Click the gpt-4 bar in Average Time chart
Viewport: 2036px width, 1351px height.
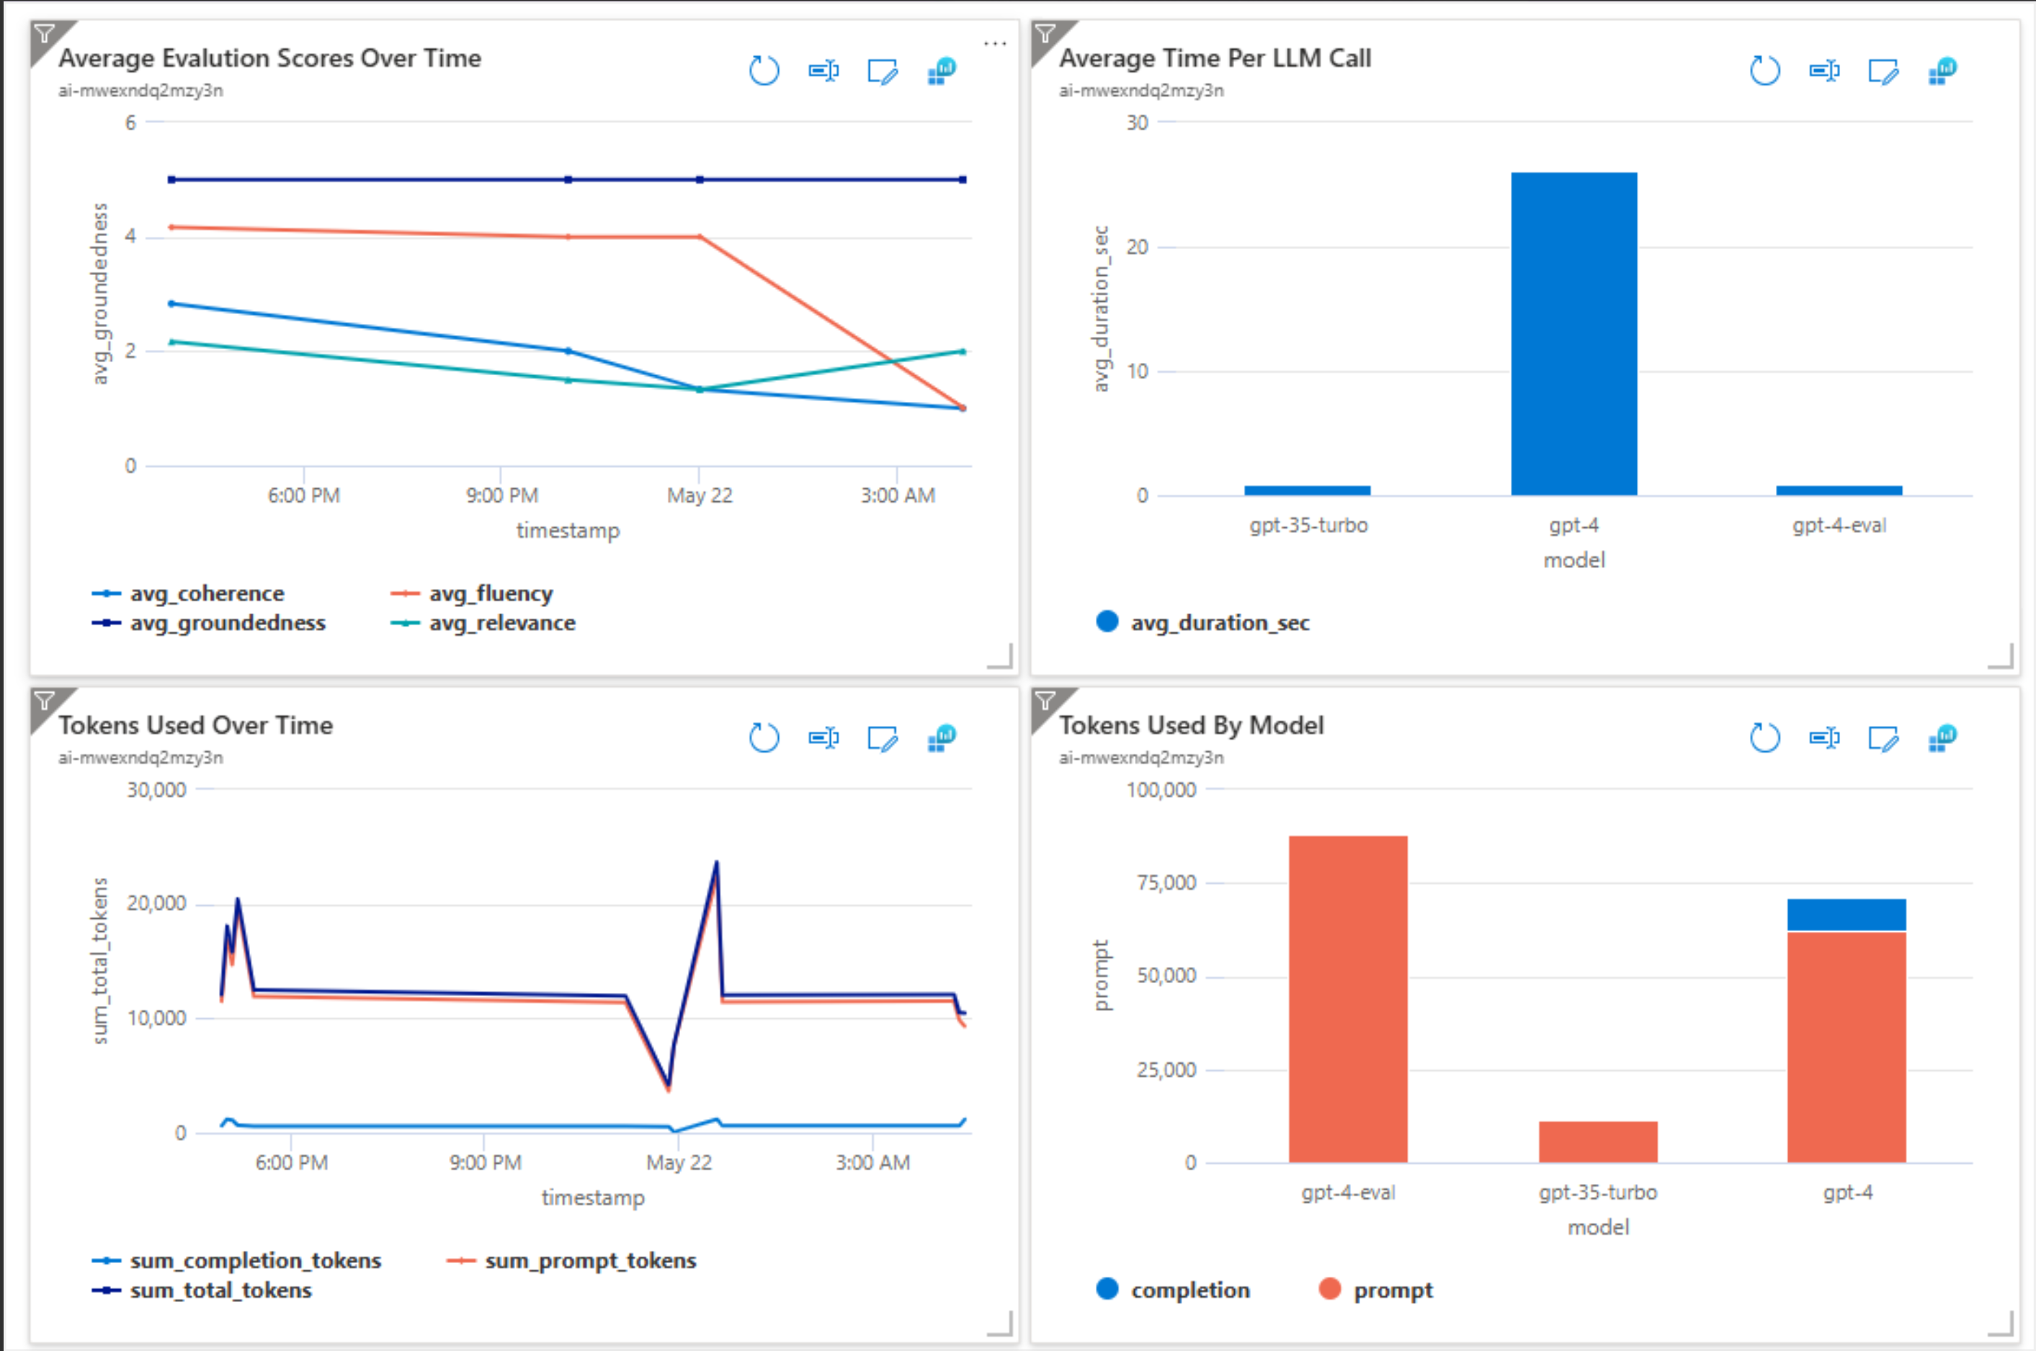pyautogui.click(x=1574, y=333)
